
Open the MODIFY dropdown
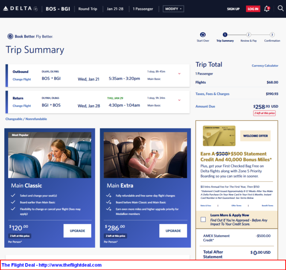pyautogui.click(x=173, y=9)
